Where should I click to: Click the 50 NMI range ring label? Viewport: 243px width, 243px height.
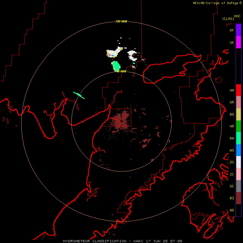pos(121,71)
